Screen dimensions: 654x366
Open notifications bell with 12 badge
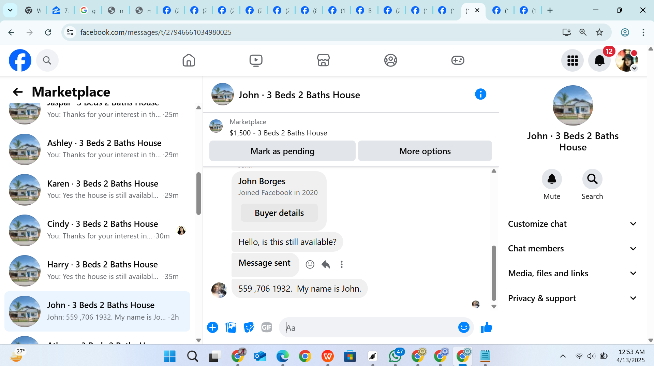[599, 60]
